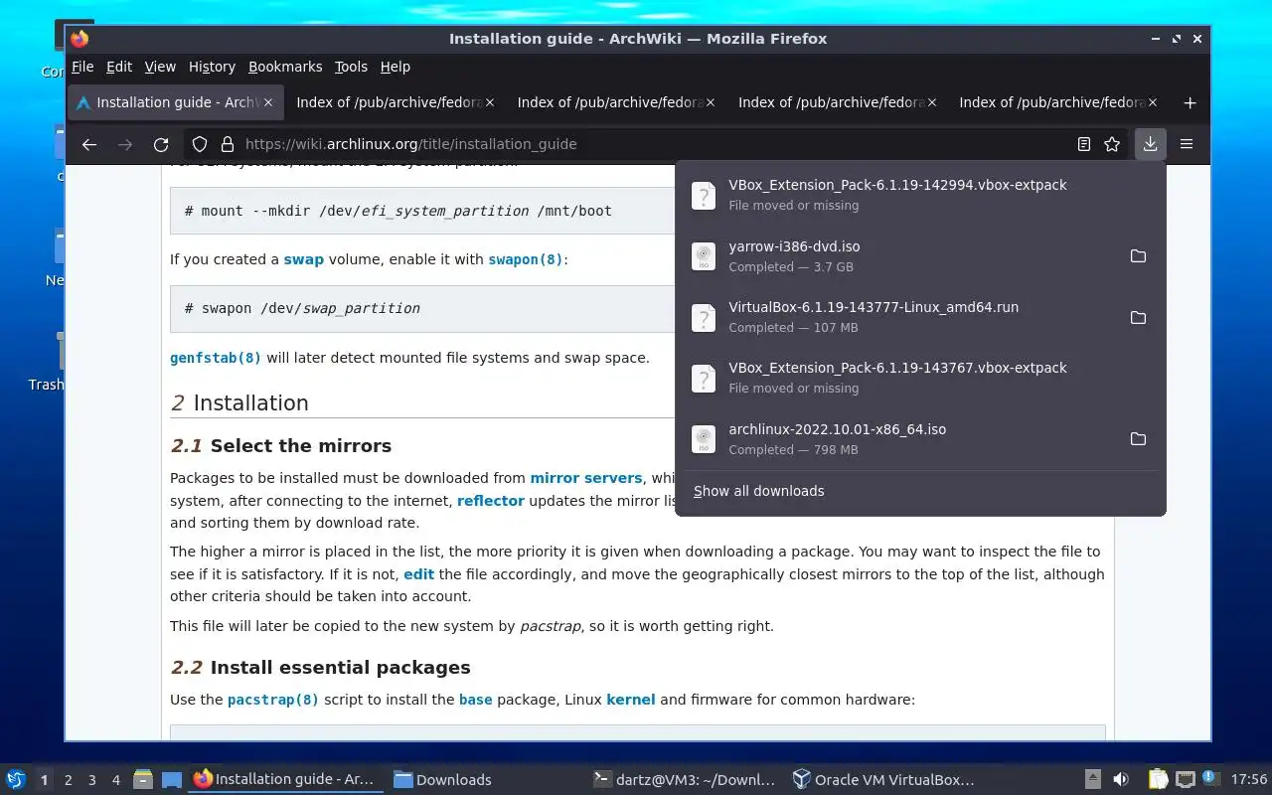This screenshot has width=1272, height=795.
Task: Switch to virtual desktop 2
Action: click(x=68, y=780)
